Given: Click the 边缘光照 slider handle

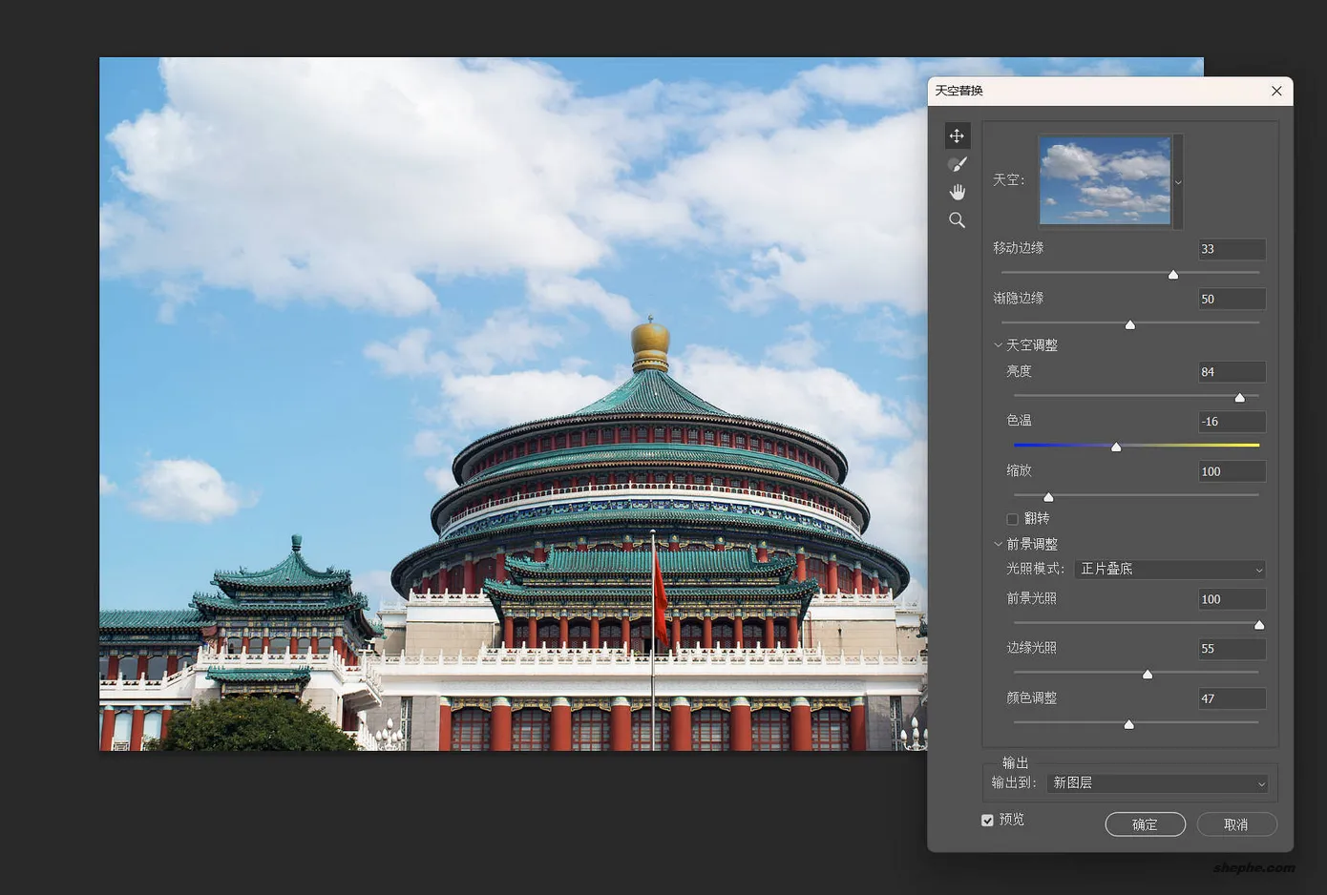Looking at the screenshot, I should click(x=1148, y=675).
